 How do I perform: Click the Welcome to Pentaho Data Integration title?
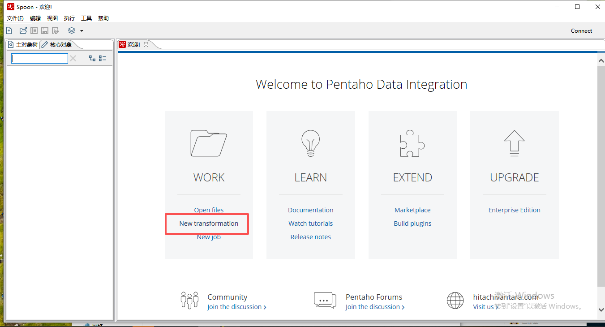point(361,84)
